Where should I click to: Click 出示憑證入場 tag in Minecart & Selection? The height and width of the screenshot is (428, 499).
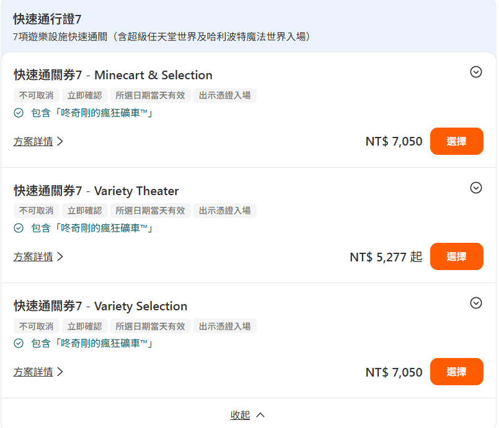click(x=224, y=95)
